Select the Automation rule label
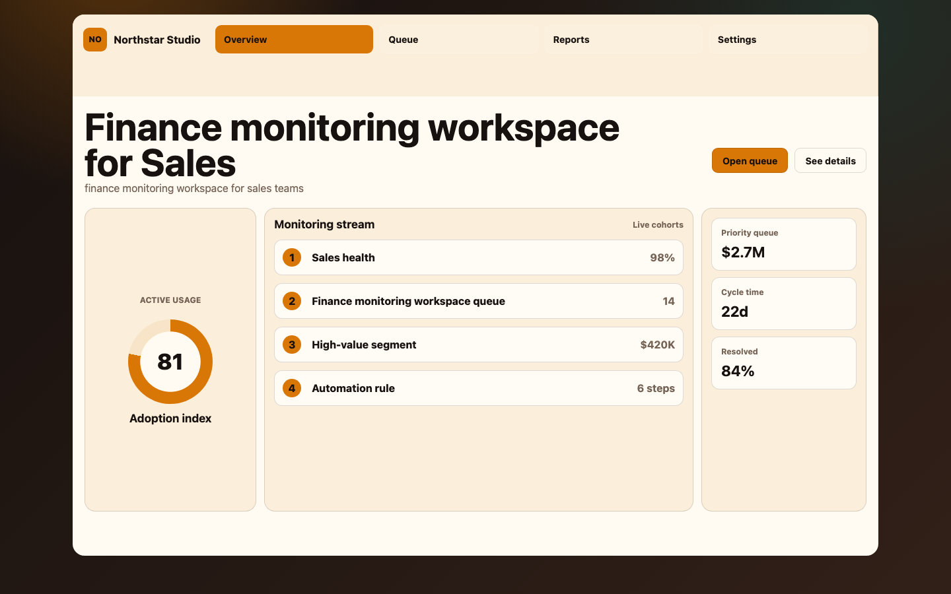Image resolution: width=951 pixels, height=594 pixels. pyautogui.click(x=353, y=388)
